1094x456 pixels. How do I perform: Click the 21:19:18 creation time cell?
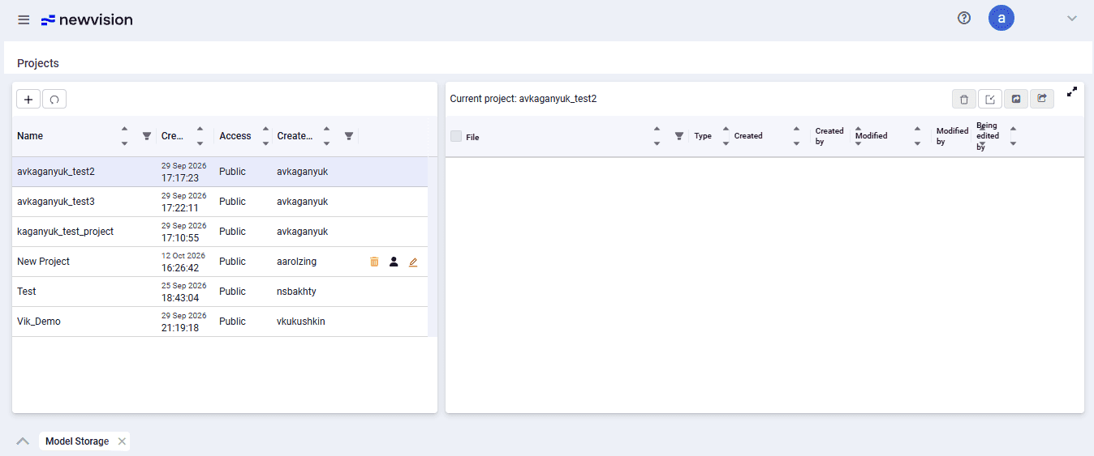click(x=180, y=328)
